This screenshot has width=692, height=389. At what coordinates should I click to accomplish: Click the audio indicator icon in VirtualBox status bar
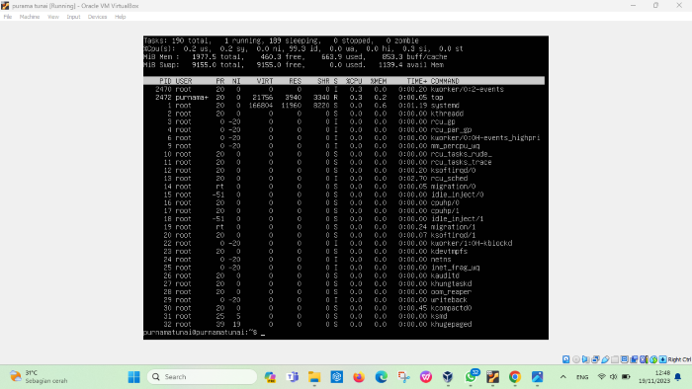(585, 359)
